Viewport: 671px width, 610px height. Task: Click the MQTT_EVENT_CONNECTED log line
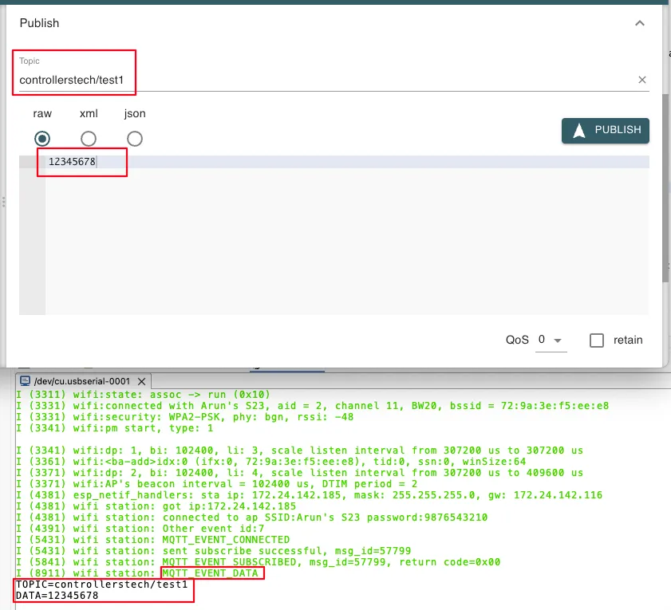(152, 539)
